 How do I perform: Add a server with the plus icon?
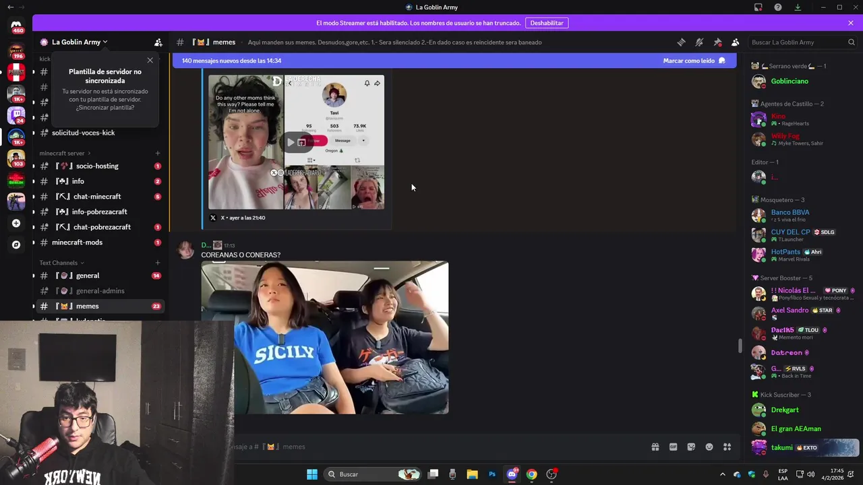coord(16,223)
